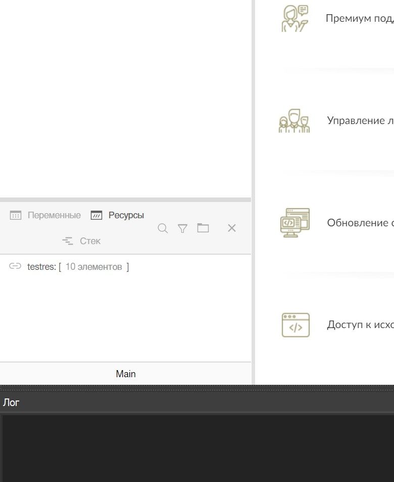This screenshot has height=482, width=394.
Task: Click the Управление people group icon
Action: click(294, 121)
